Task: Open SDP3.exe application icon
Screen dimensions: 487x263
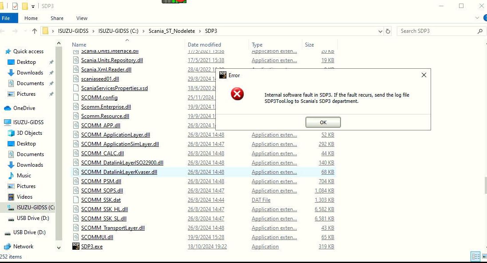Action: click(x=76, y=246)
